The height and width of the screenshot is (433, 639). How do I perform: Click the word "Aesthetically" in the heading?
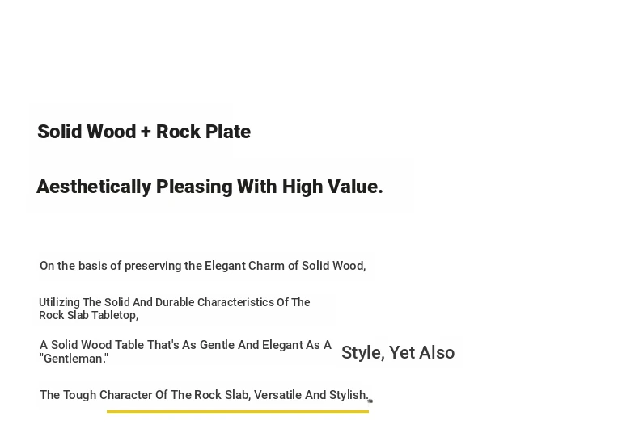click(x=94, y=187)
